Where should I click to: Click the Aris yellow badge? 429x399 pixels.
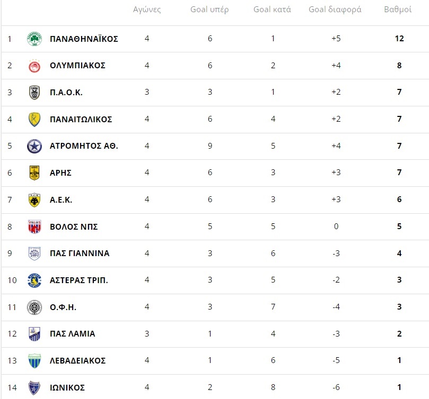click(x=34, y=173)
